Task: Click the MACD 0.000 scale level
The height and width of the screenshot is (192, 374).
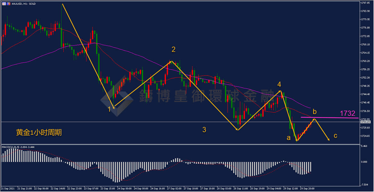Action: [364, 162]
